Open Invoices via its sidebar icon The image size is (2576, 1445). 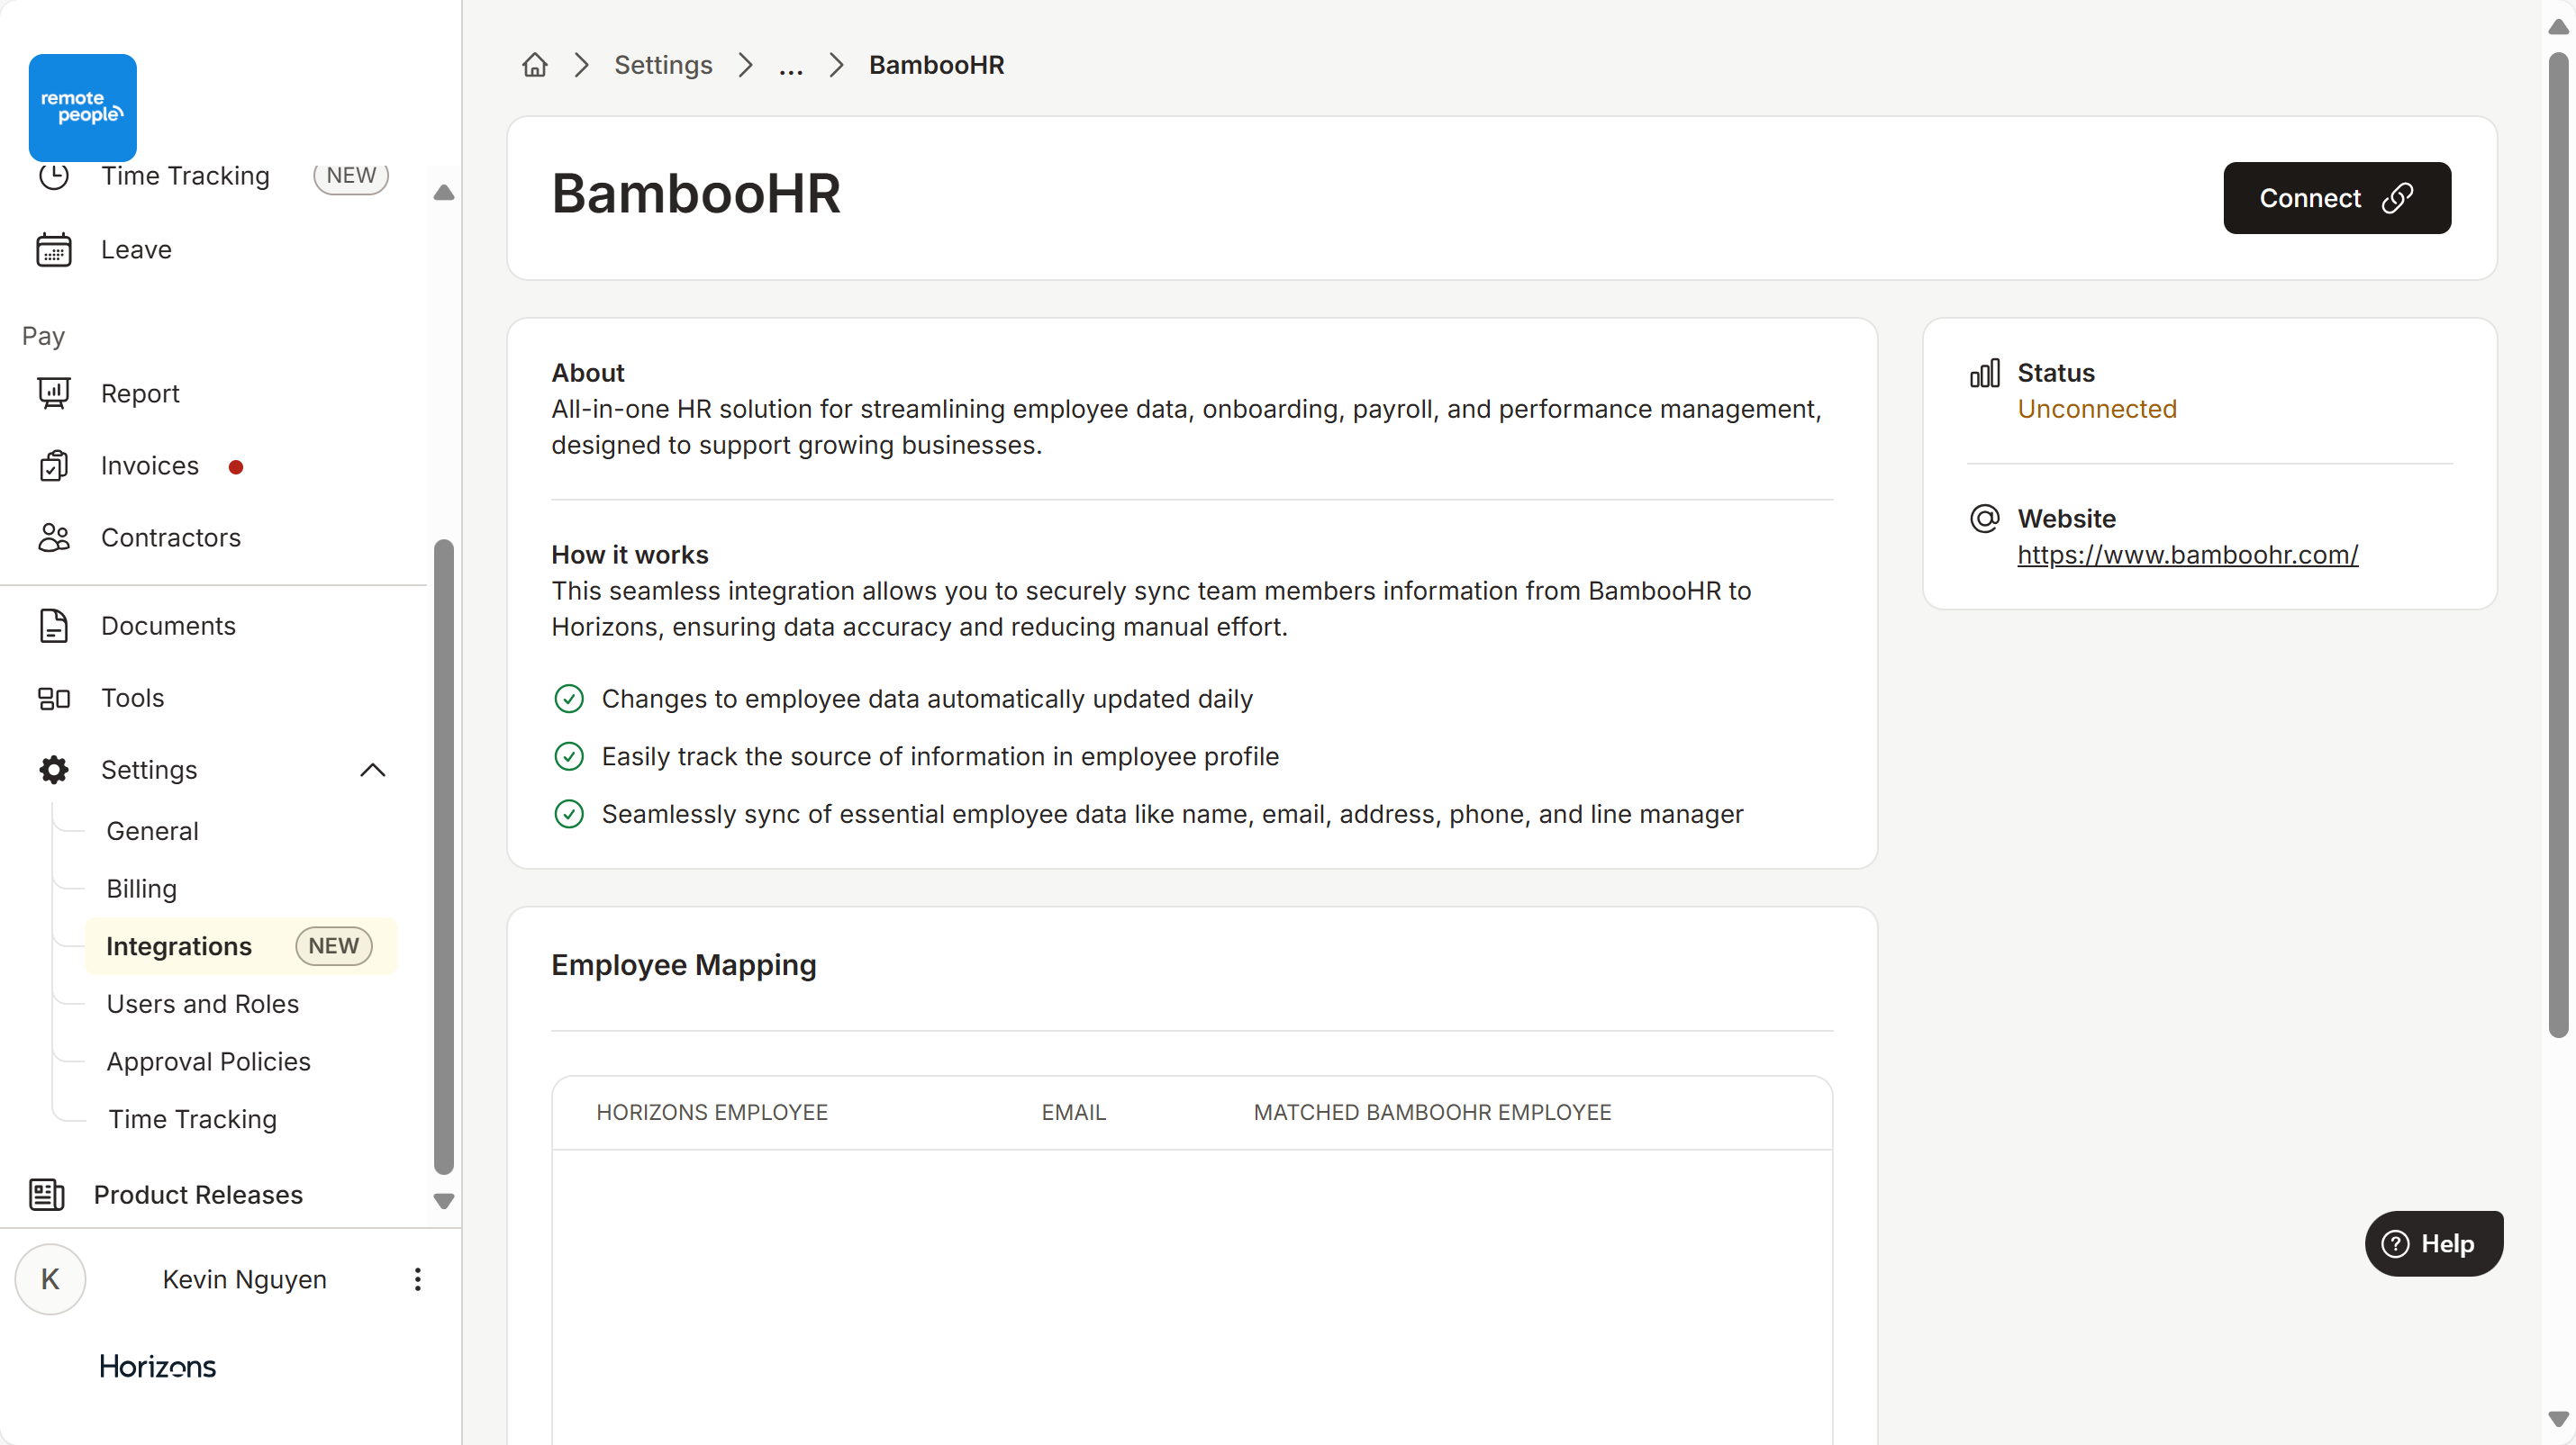pyautogui.click(x=54, y=465)
